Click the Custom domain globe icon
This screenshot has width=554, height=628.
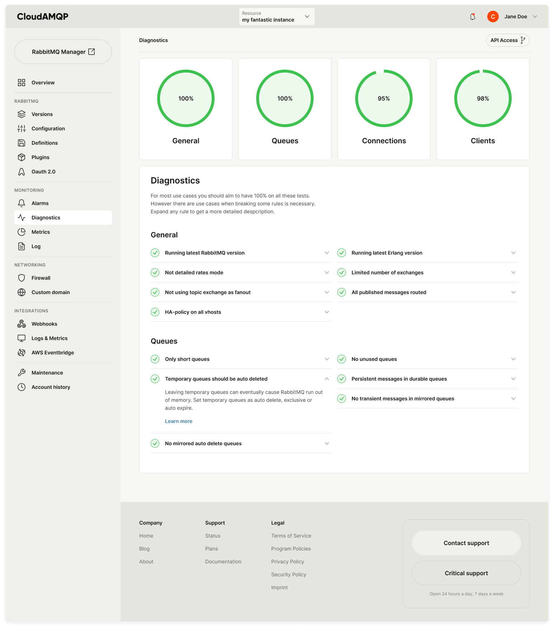[22, 292]
